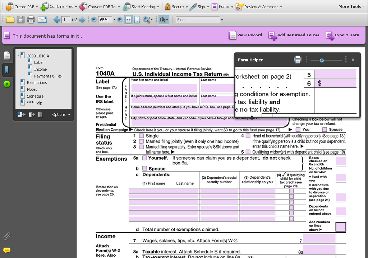Open the Review & Comment menu
The image size is (368, 258).
pos(258,6)
